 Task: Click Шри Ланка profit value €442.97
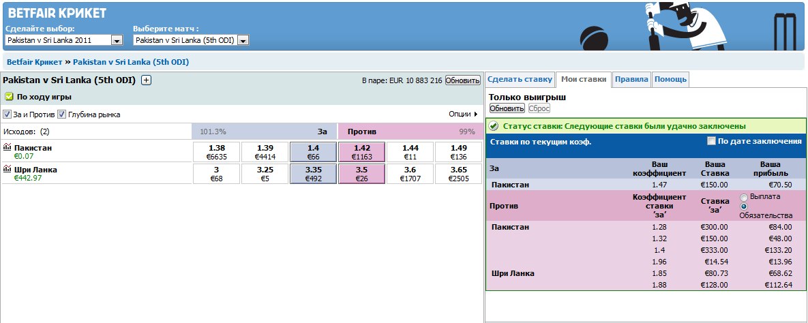click(28, 178)
